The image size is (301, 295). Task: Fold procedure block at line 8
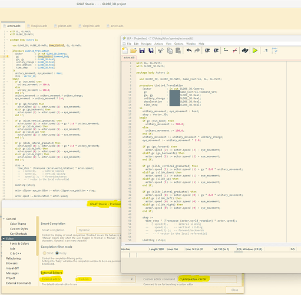coord(7,51)
